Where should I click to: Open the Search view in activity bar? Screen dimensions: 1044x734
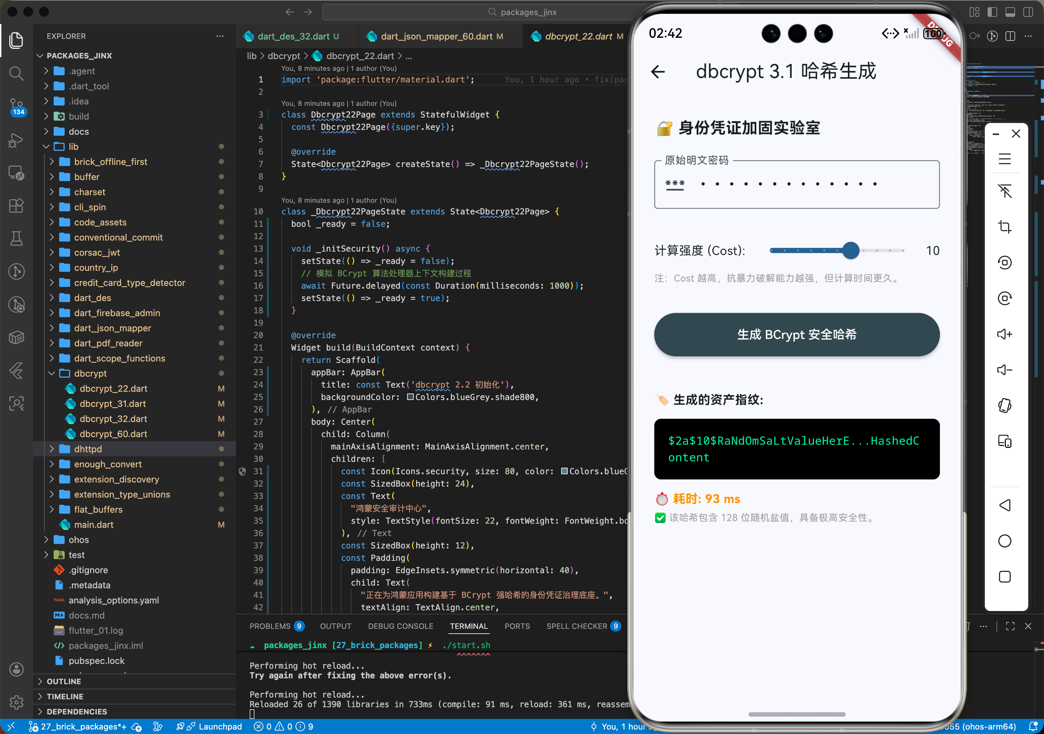17,73
